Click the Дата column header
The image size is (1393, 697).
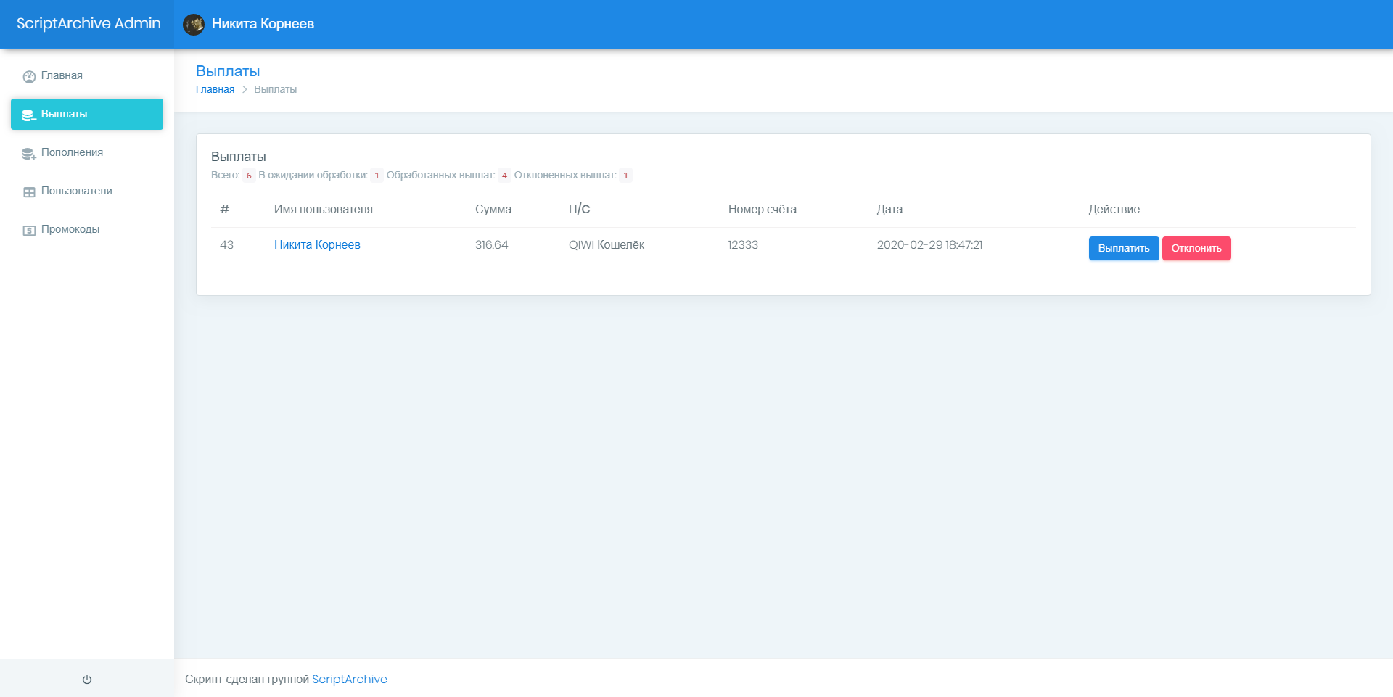889,209
